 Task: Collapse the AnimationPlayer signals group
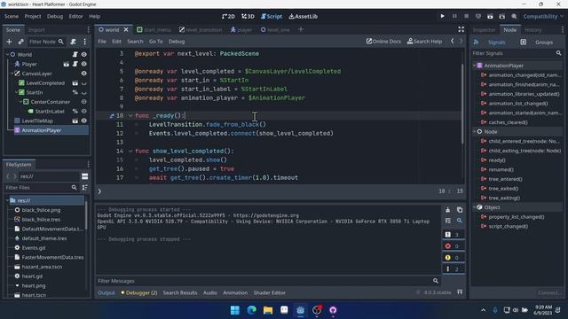474,66
